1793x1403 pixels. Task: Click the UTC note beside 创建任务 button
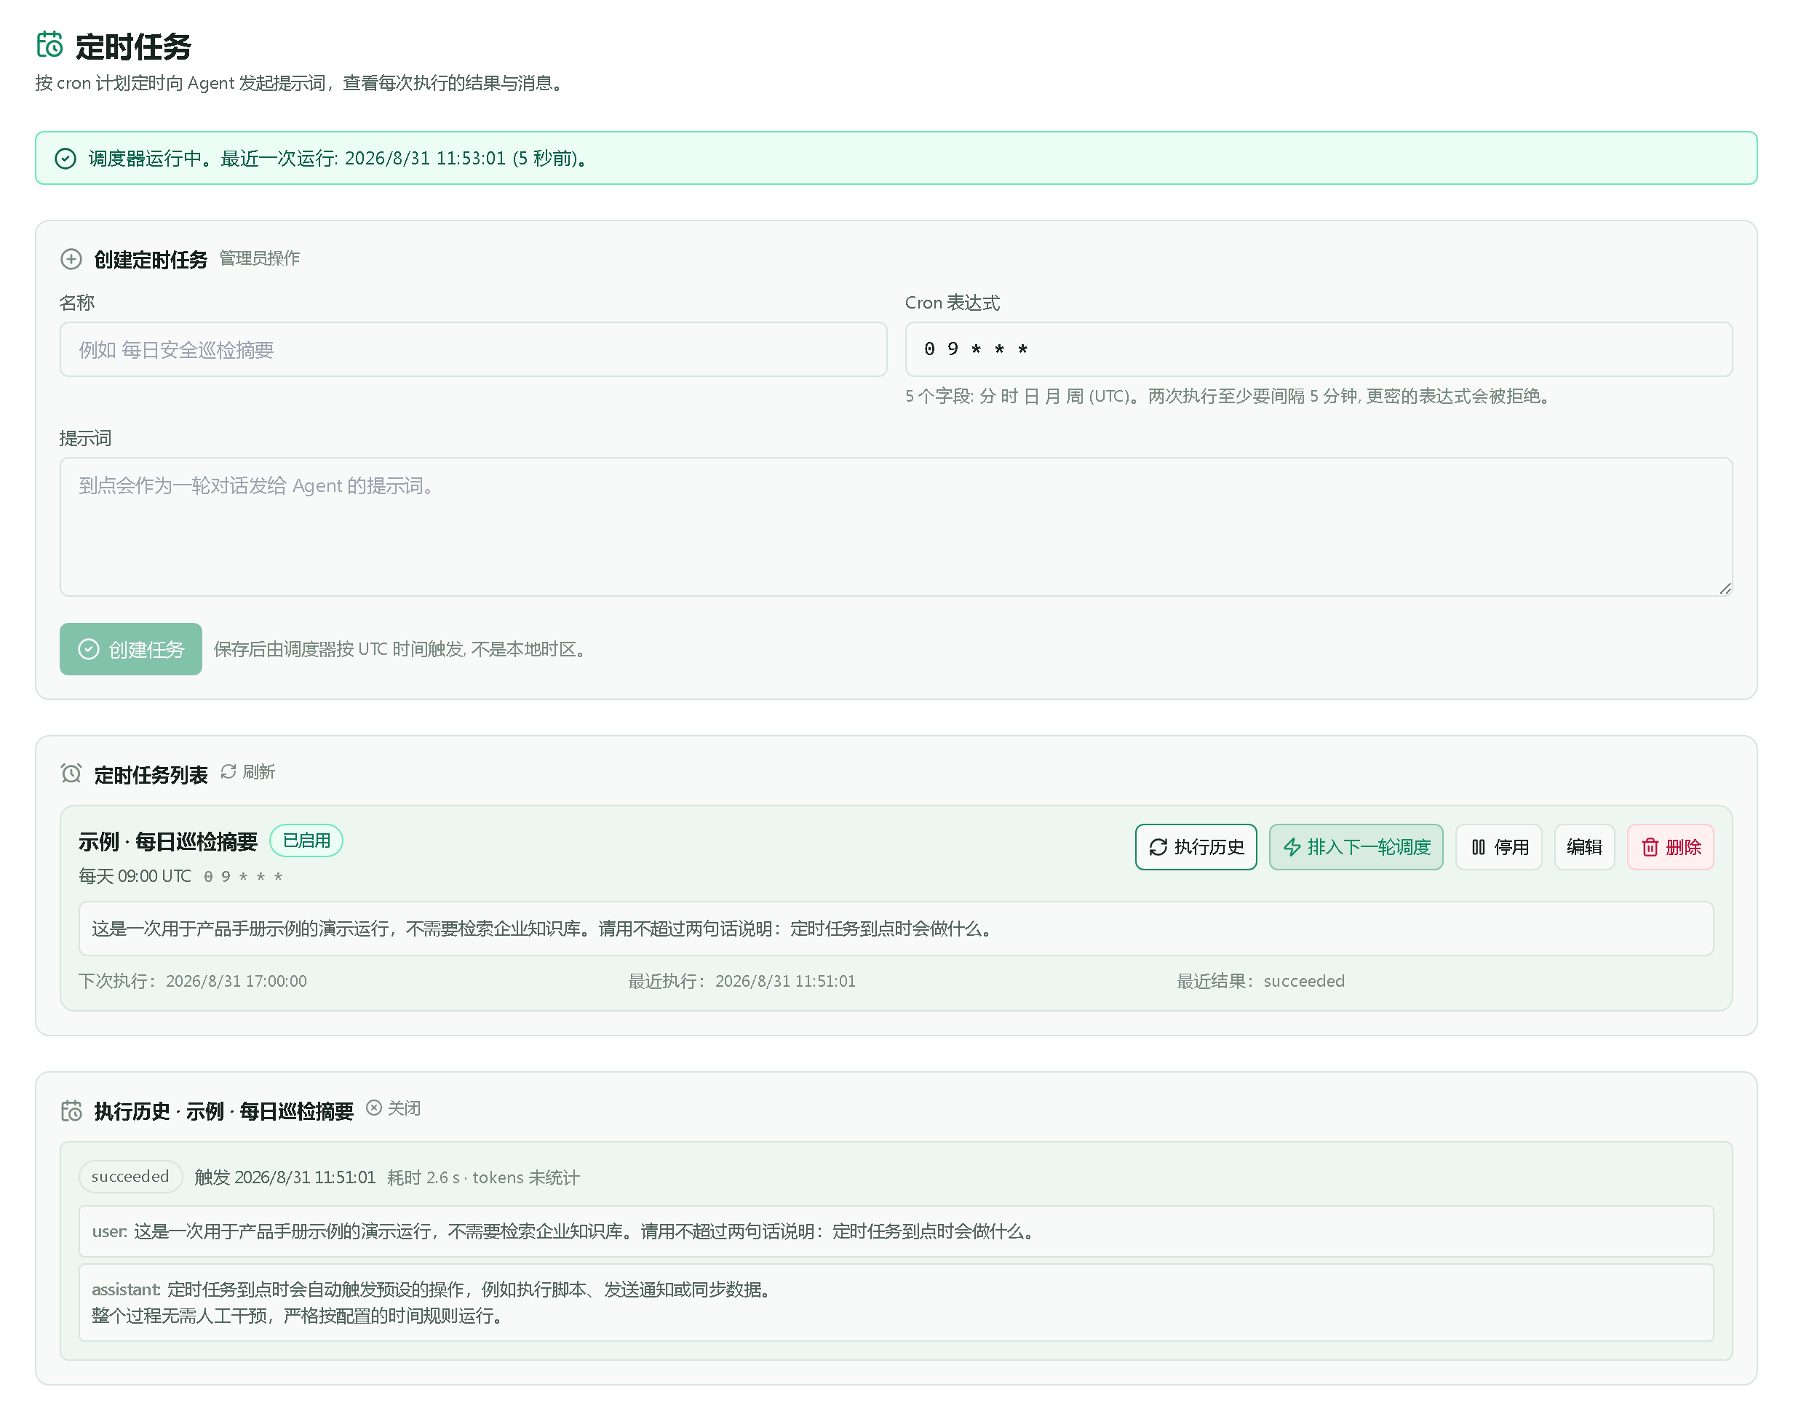click(402, 649)
